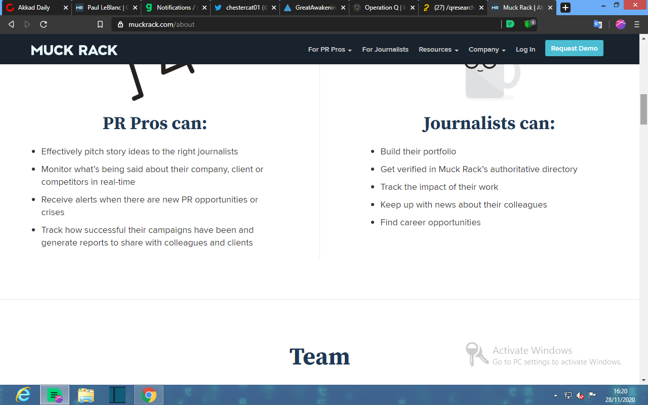Launch Internet Explorer from the taskbar
The image size is (648, 405).
click(x=23, y=395)
